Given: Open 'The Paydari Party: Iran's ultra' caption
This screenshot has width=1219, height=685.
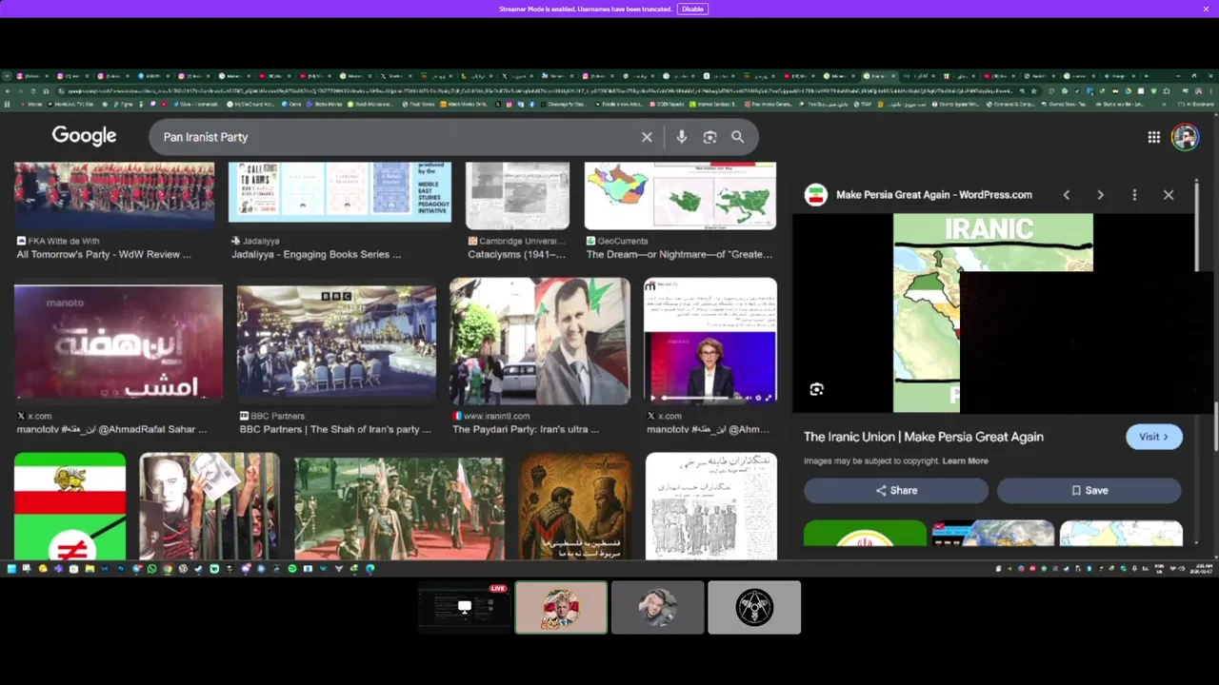Looking at the screenshot, I should click(526, 429).
